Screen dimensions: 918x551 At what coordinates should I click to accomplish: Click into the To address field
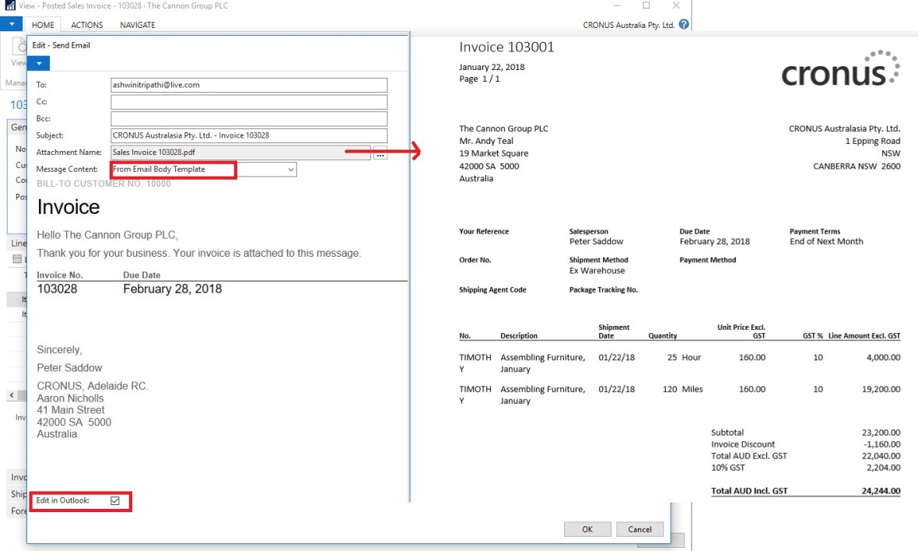click(x=249, y=85)
